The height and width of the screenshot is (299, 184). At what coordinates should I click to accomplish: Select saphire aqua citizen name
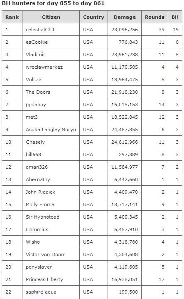click(x=41, y=292)
